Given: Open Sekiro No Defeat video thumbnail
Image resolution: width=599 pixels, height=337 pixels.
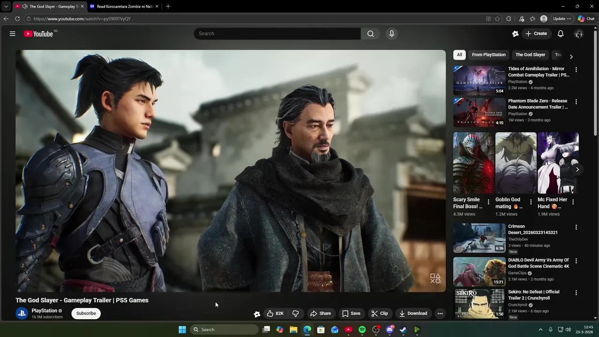Looking at the screenshot, I should click(479, 303).
